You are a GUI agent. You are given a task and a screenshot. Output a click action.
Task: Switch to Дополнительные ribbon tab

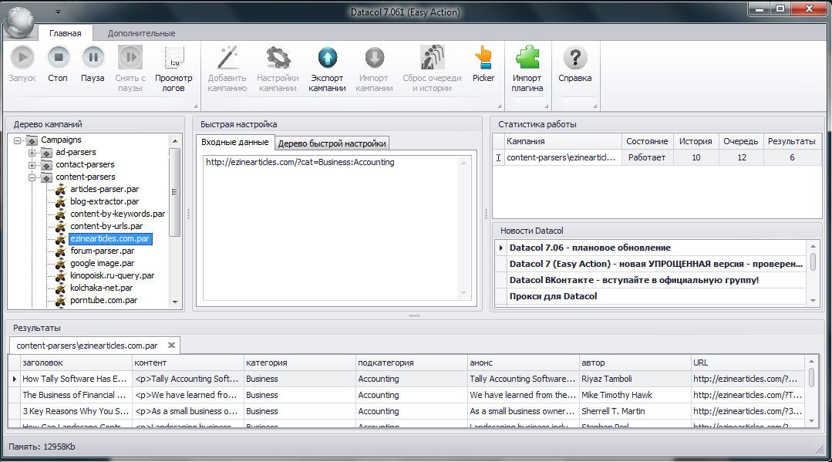click(141, 33)
